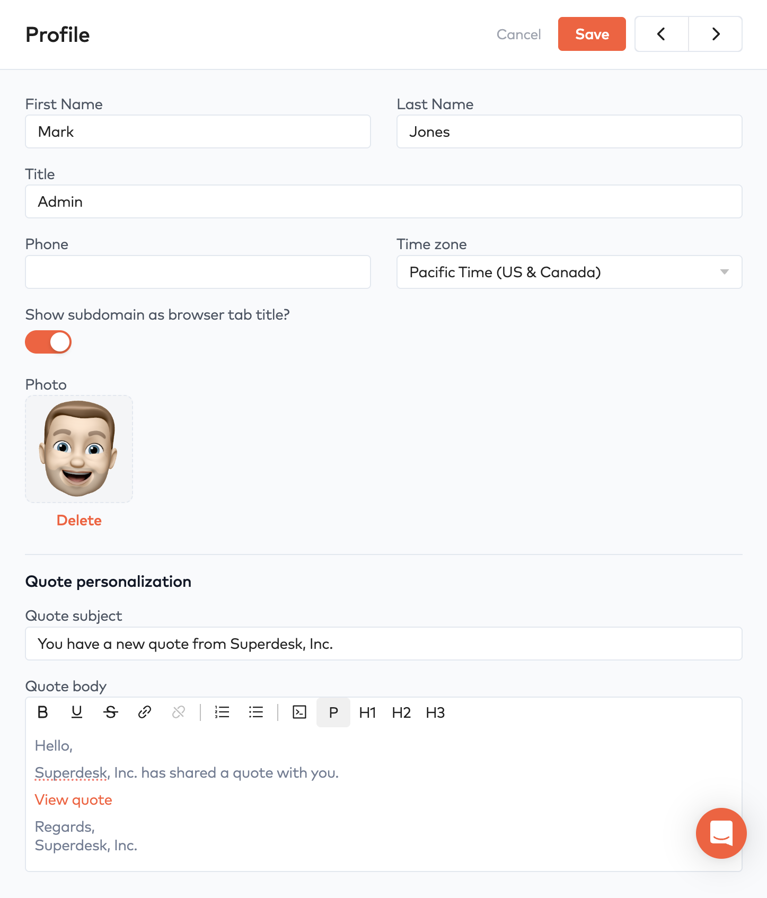Viewport: 767px width, 898px height.
Task: Insert a link in quote body
Action: (145, 712)
